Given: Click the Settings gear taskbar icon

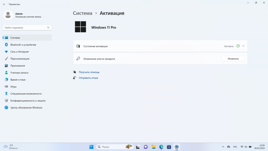Looking at the screenshot, I should [177, 147].
